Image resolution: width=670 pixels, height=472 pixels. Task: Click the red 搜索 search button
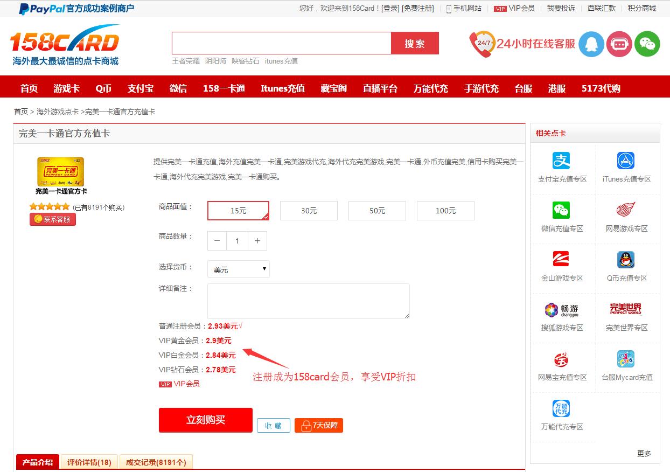415,43
